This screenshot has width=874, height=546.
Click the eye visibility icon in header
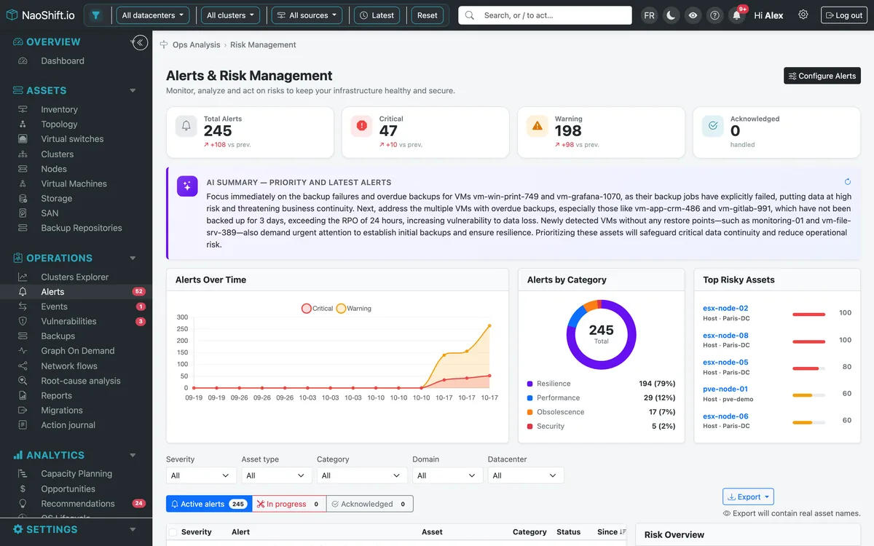693,15
